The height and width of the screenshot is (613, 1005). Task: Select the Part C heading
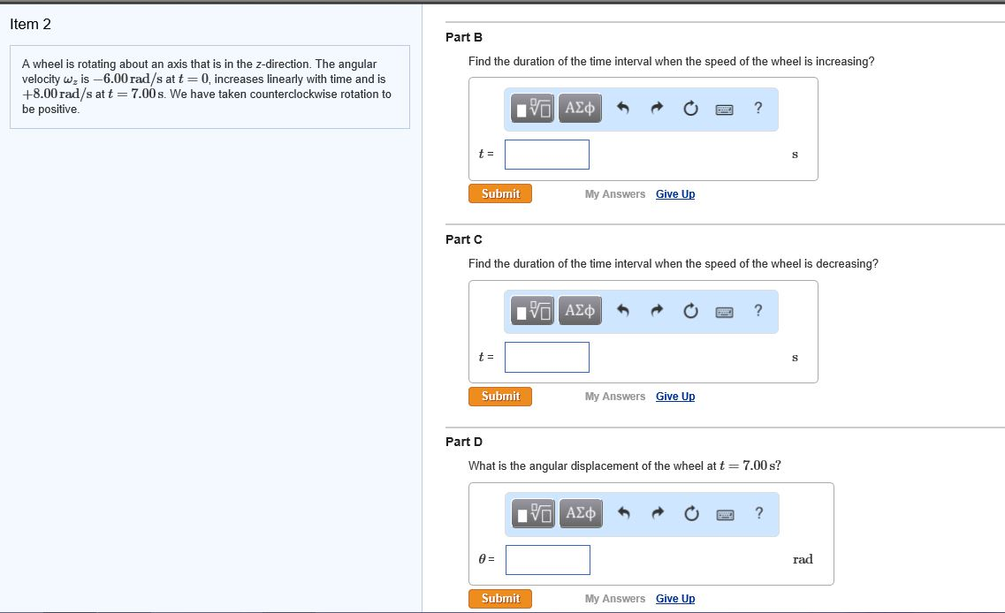pyautogui.click(x=464, y=239)
